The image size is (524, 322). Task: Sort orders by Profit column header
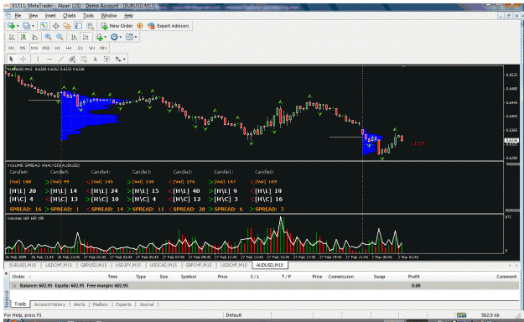click(x=413, y=277)
